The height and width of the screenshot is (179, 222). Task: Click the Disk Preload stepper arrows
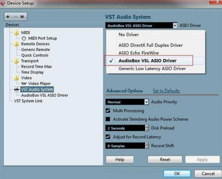click(x=147, y=128)
